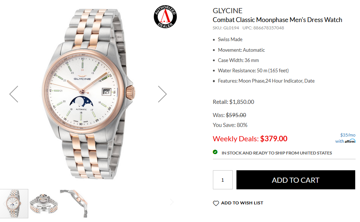360x222 pixels.
Task: Click the quantity input field
Action: pyautogui.click(x=223, y=180)
